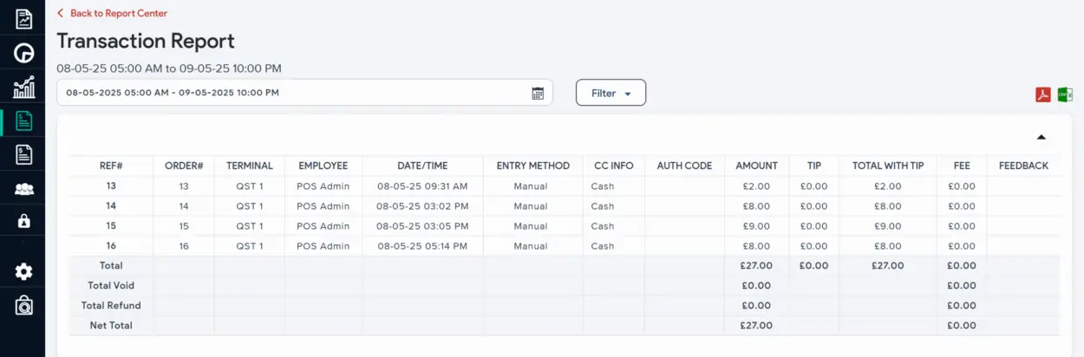Viewport: 1084px width, 357px height.
Task: Collapse the table using the up arrow
Action: [1042, 137]
